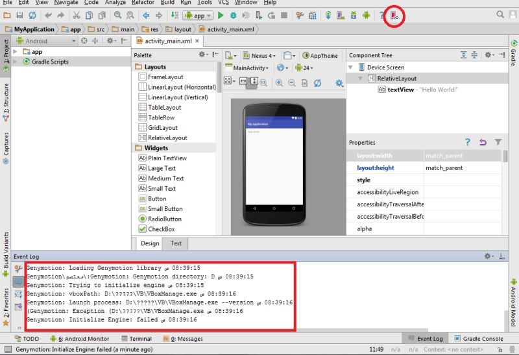519x355 pixels.
Task: Click the Synchronize icon in the main toolbar
Action: [x=32, y=15]
